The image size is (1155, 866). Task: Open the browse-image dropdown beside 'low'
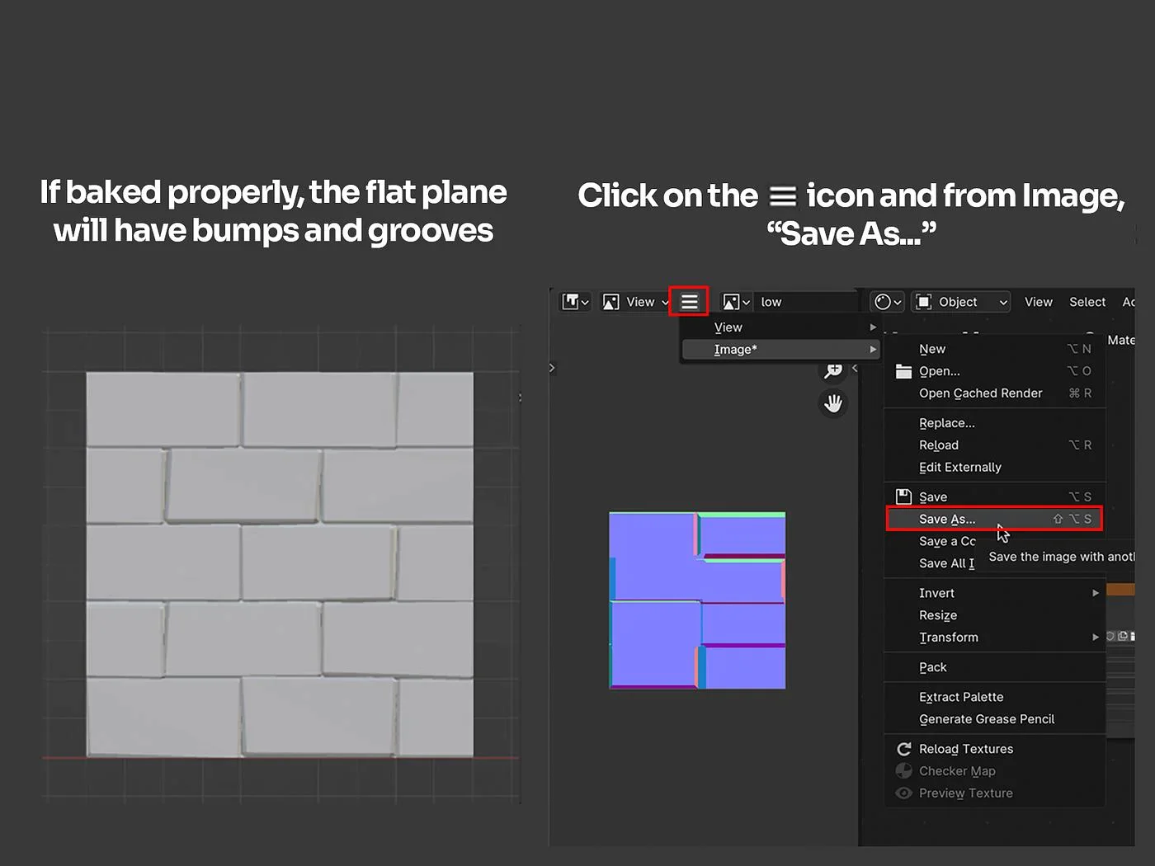tap(736, 302)
